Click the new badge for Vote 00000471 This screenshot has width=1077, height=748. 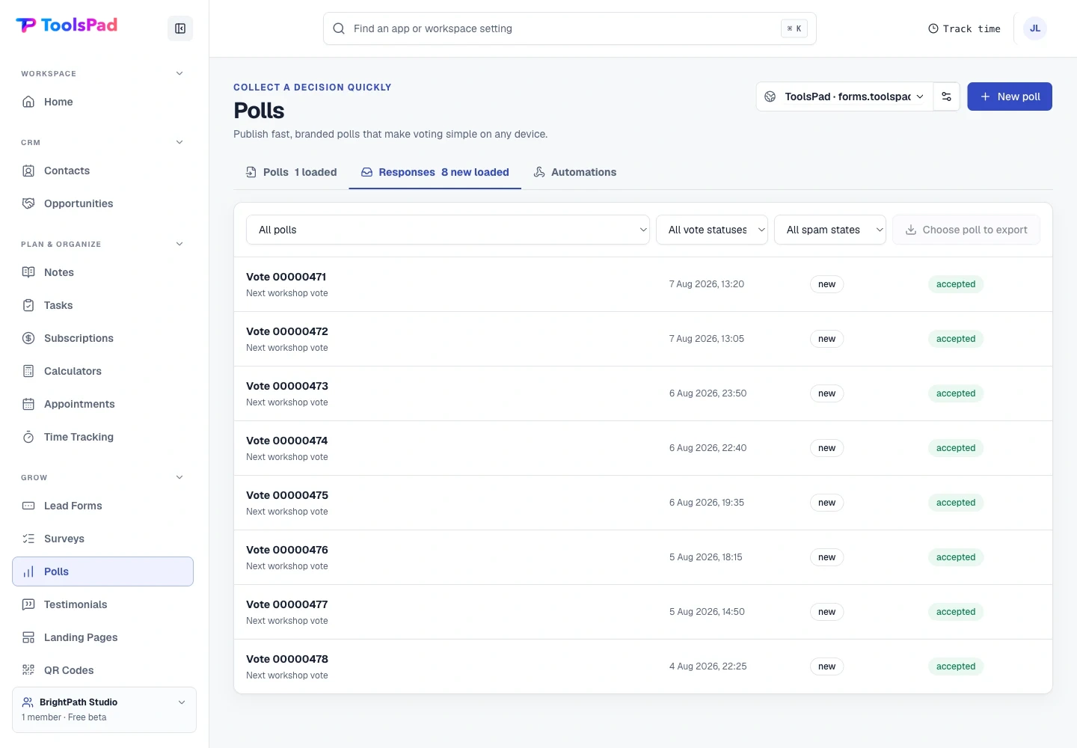(x=826, y=284)
